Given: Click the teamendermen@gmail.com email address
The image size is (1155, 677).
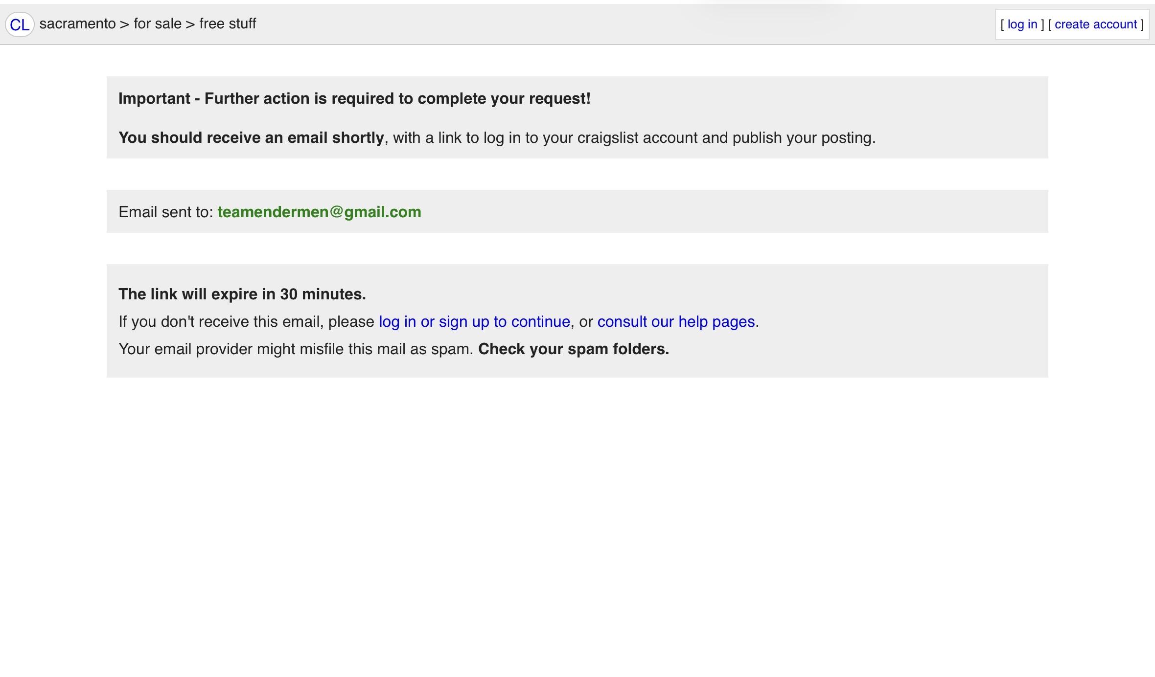Looking at the screenshot, I should coord(319,212).
